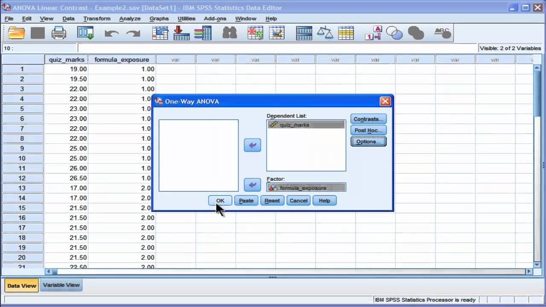The width and height of the screenshot is (546, 307).
Task: Click the Select Cases icon
Action: click(x=346, y=33)
